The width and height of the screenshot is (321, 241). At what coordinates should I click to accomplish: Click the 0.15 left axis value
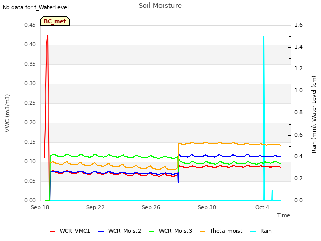coord(30,142)
